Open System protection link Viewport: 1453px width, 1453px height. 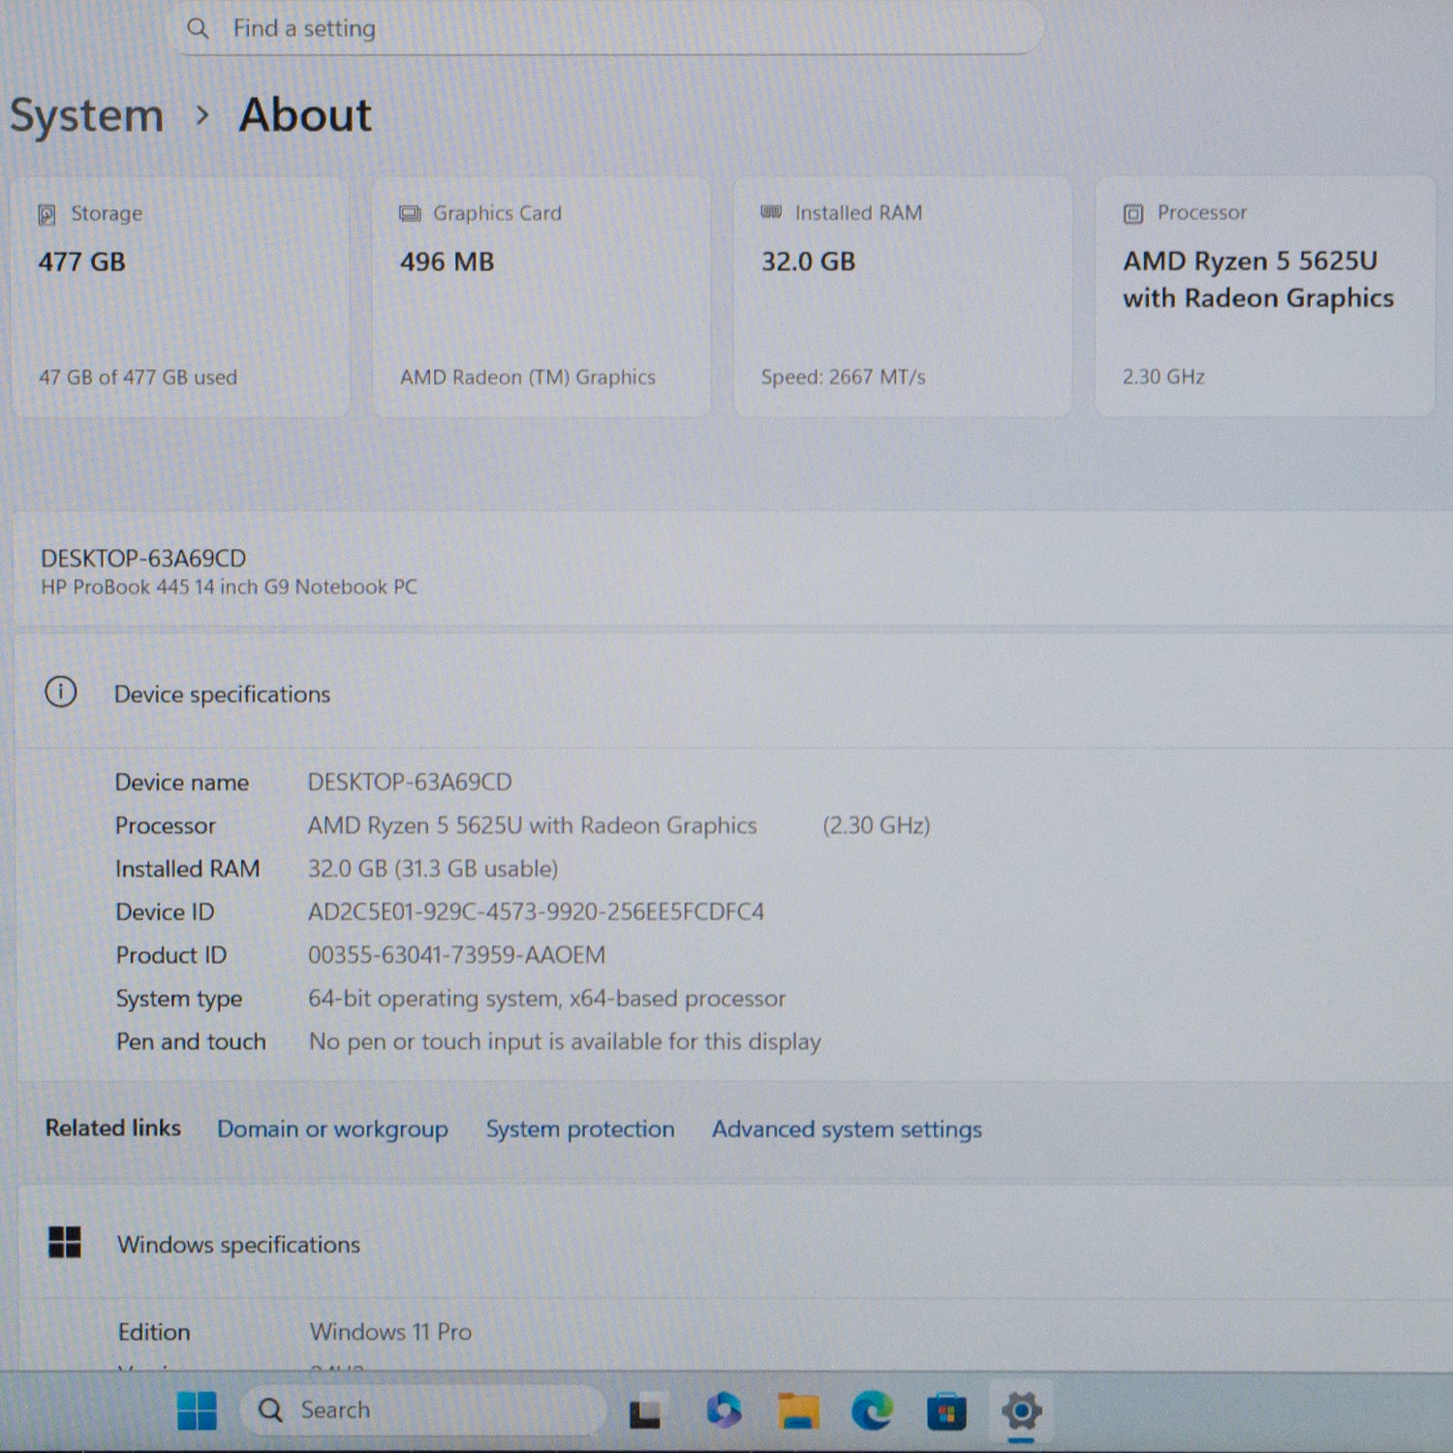[579, 1129]
